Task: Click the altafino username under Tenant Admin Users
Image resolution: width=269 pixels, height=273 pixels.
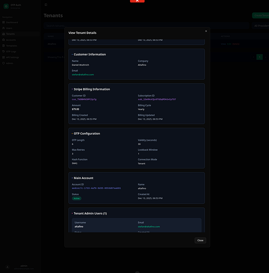Action: click(79, 227)
